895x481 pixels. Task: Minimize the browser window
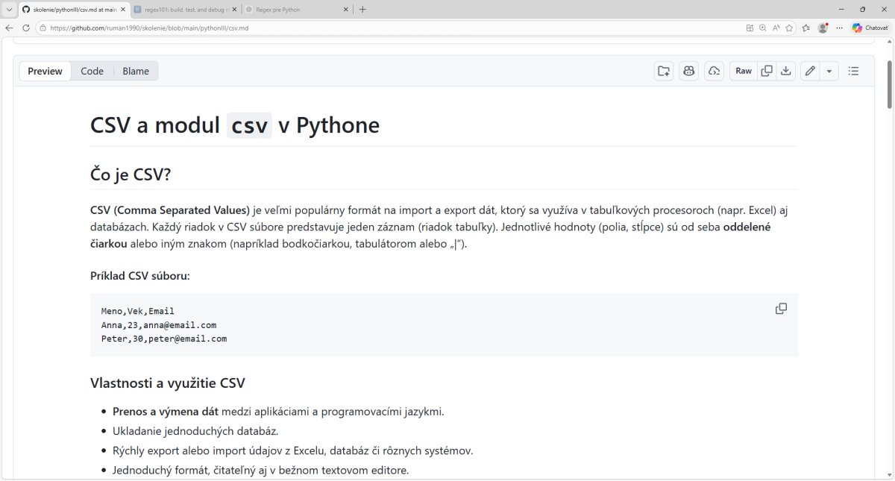click(x=841, y=10)
